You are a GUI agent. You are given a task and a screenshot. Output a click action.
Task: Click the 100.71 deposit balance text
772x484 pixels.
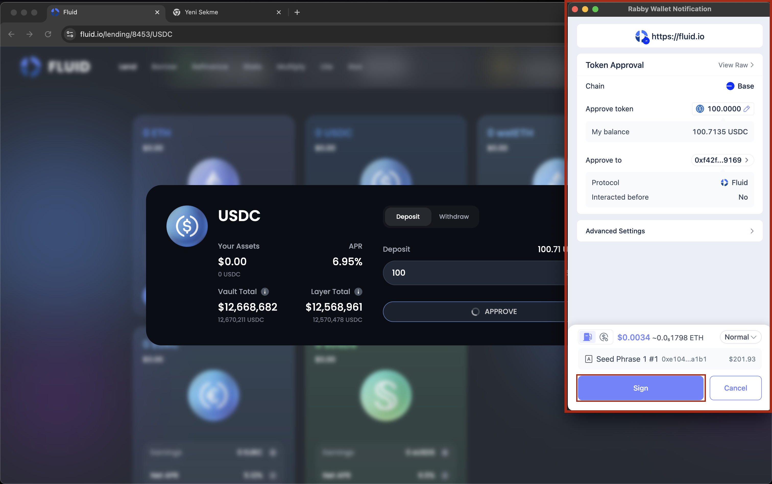[x=549, y=249]
